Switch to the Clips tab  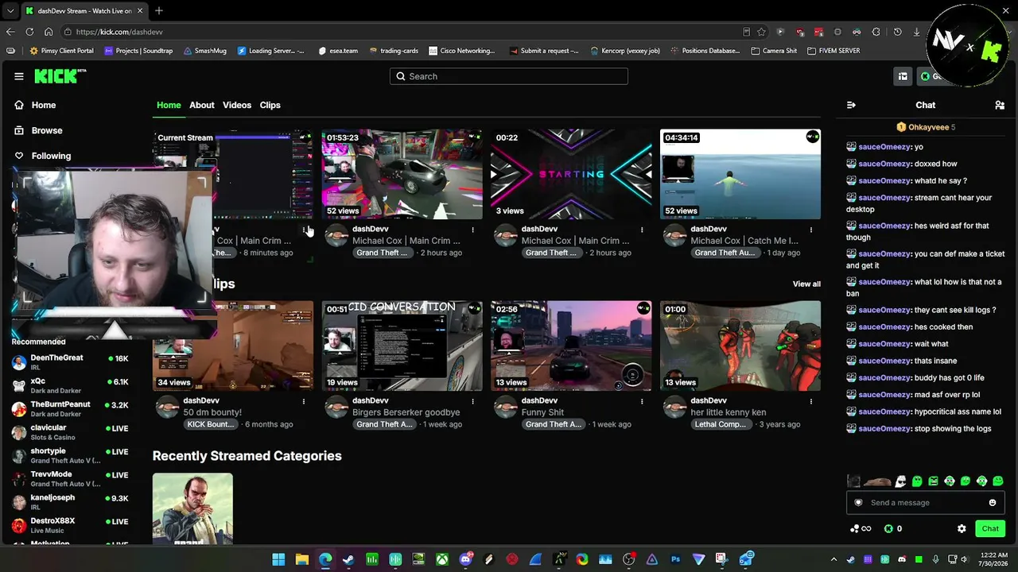point(270,105)
